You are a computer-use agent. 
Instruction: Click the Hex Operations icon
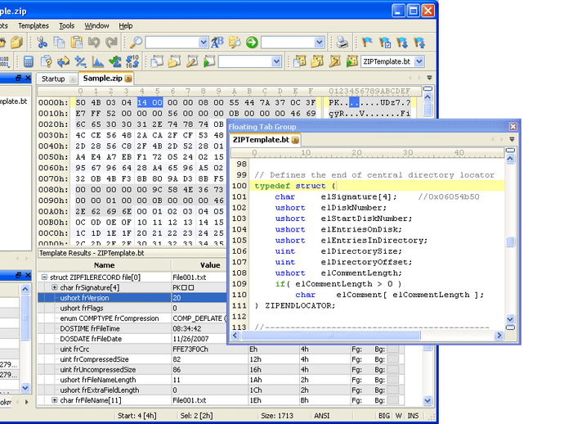(81, 61)
